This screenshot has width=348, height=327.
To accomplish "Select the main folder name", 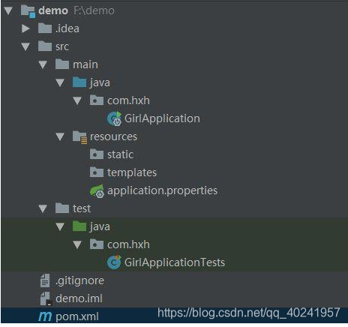I will point(85,64).
